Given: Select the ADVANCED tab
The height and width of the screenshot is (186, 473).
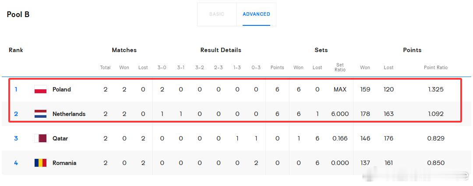Looking at the screenshot, I should pos(256,14).
